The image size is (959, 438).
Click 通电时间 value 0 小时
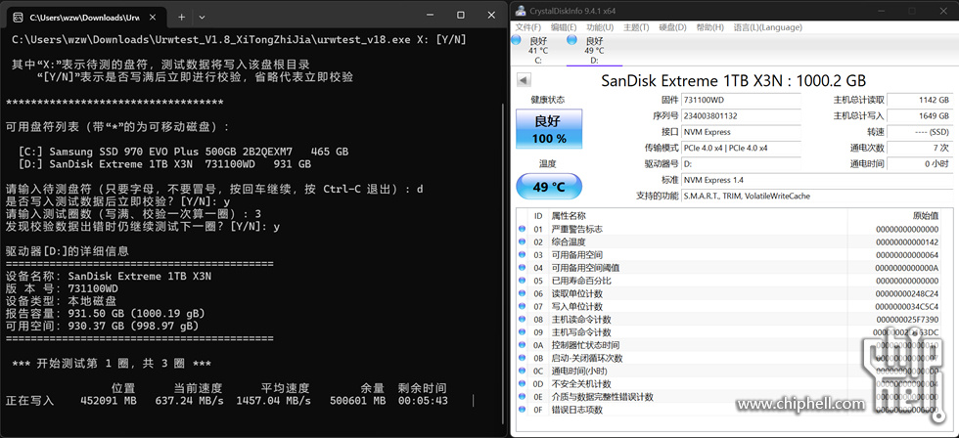pos(920,163)
